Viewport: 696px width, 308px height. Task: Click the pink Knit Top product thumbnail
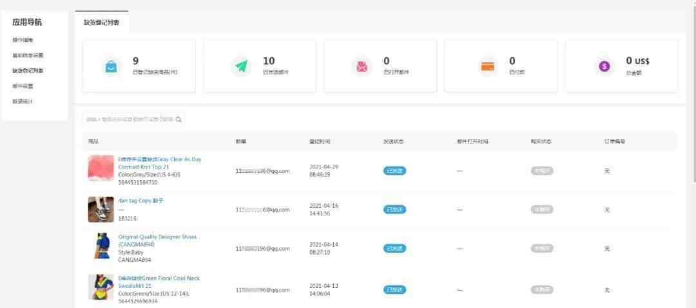[x=101, y=168]
